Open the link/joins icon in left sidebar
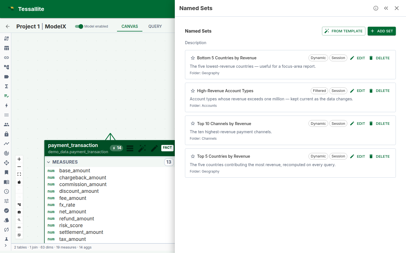The width and height of the screenshot is (406, 253). (6, 58)
